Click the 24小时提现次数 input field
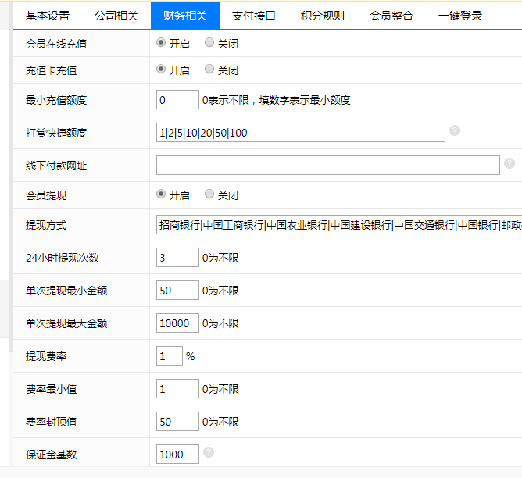The image size is (522, 478). click(177, 258)
